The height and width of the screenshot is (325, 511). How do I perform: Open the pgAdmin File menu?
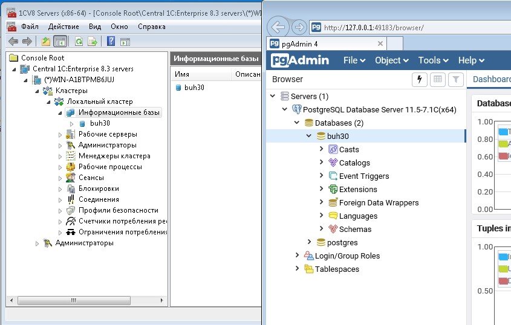tap(354, 60)
